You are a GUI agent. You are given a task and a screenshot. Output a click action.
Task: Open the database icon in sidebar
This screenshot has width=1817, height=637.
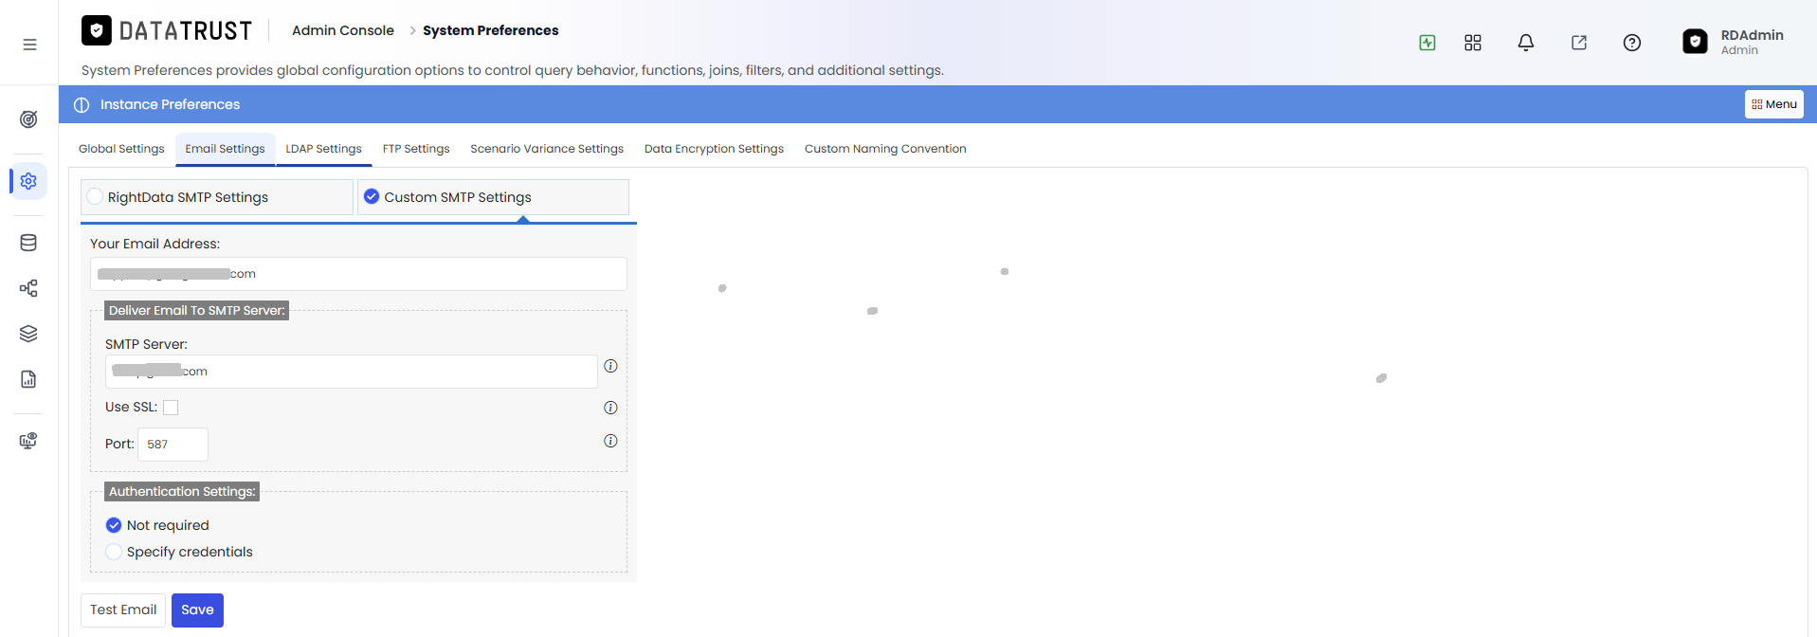pyautogui.click(x=28, y=243)
